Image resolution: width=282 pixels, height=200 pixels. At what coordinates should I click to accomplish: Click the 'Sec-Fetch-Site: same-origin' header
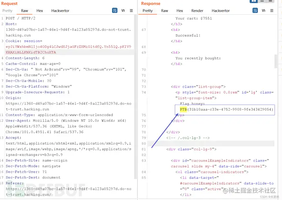(36, 160)
